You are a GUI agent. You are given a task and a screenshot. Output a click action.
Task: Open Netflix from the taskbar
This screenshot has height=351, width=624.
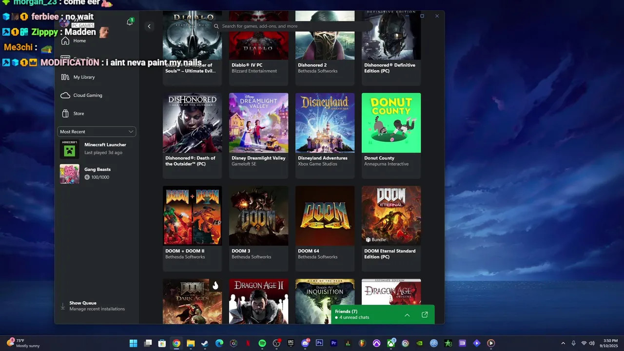click(248, 343)
